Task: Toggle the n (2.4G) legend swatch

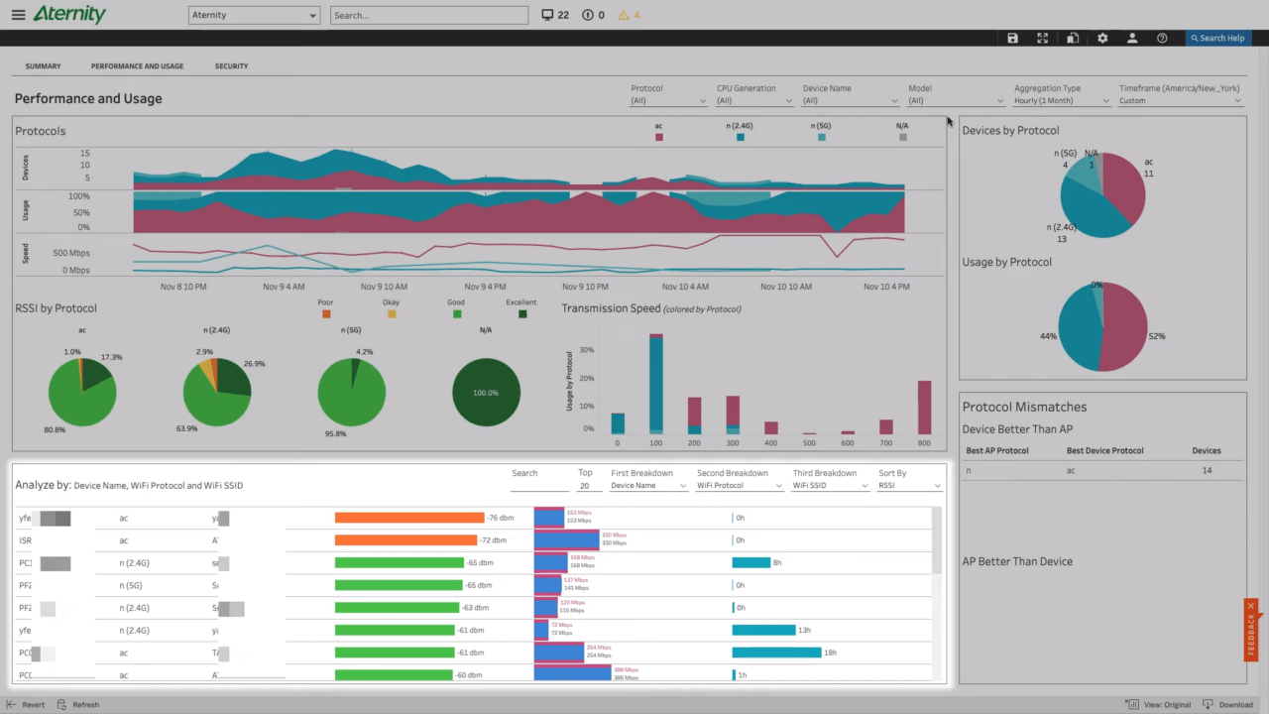Action: 740,136
